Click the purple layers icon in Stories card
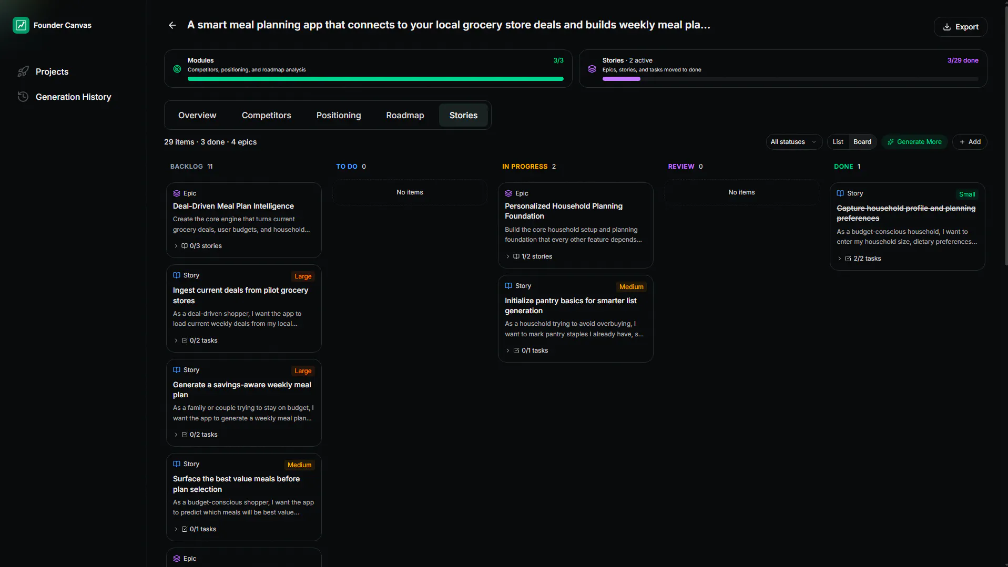The height and width of the screenshot is (567, 1008). 592,69
